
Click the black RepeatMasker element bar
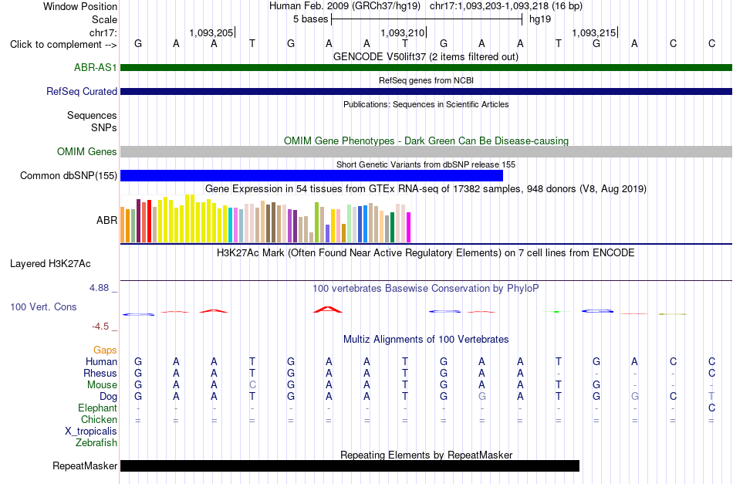[x=350, y=465]
